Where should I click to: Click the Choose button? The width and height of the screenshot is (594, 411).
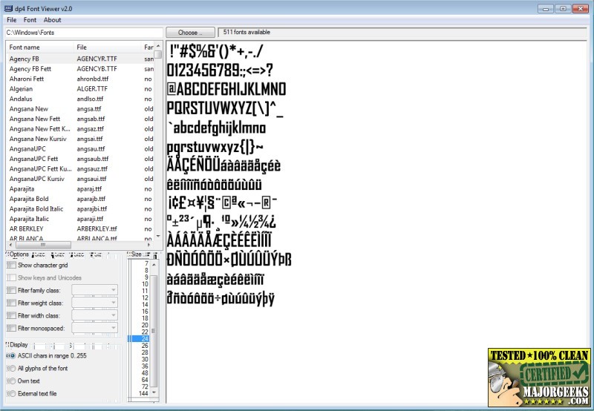click(189, 33)
